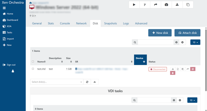
Task: Click the テスト VM description text
Action: pos(33,16)
